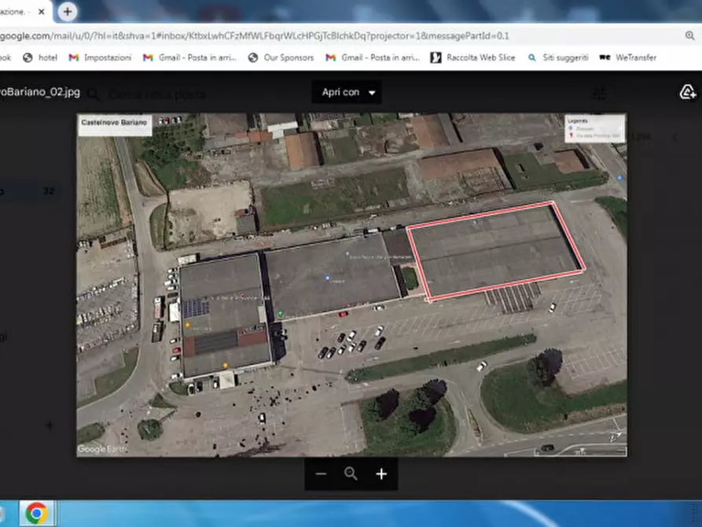Open the WeTransfer bookmark

pyautogui.click(x=627, y=57)
